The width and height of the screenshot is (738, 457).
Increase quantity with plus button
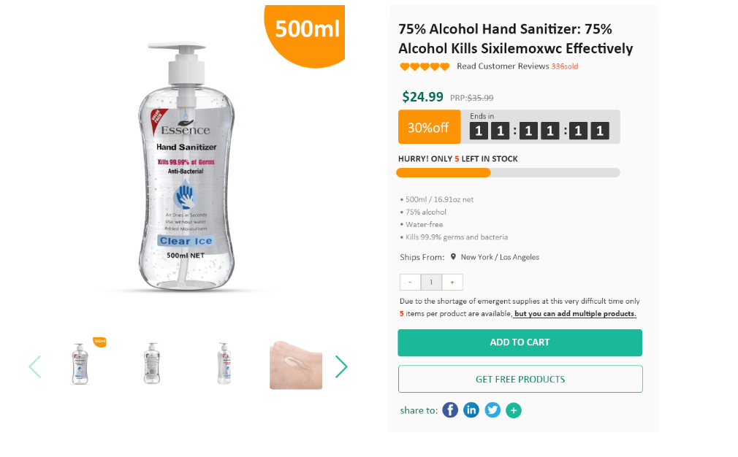tap(452, 283)
